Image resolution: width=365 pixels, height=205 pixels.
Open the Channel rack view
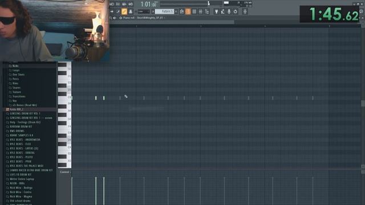pos(194,11)
